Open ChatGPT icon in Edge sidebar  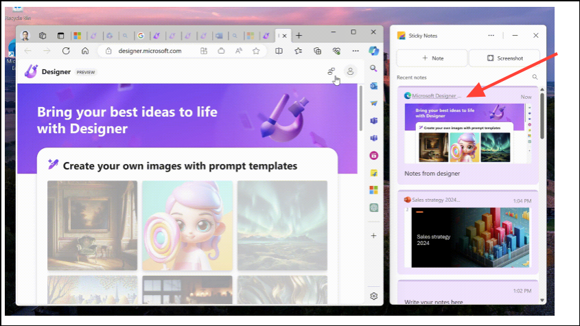373,207
